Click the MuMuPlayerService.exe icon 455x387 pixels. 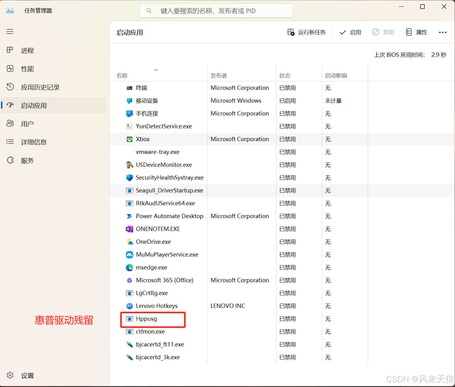tap(130, 255)
